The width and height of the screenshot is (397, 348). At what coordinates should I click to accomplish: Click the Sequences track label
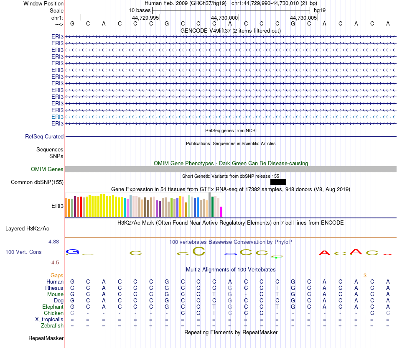pos(50,150)
